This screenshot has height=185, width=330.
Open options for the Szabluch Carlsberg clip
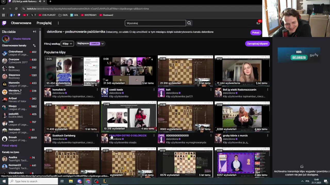pyautogui.click(x=97, y=135)
